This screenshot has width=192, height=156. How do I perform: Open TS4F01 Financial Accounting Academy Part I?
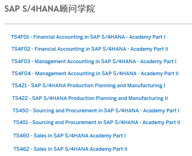point(88,37)
